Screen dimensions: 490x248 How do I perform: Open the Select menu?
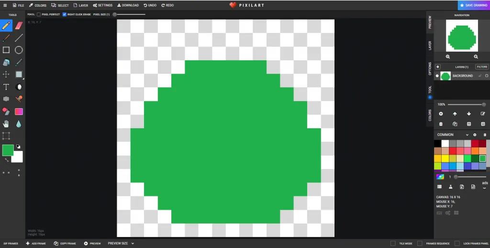click(60, 5)
